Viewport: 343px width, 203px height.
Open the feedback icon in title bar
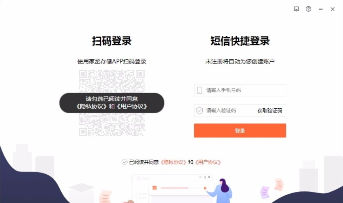[296, 9]
